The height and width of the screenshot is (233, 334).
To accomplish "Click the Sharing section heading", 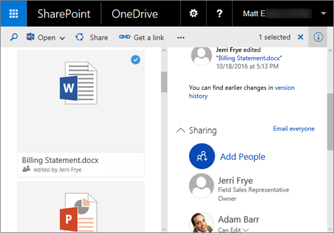I will coord(202,130).
